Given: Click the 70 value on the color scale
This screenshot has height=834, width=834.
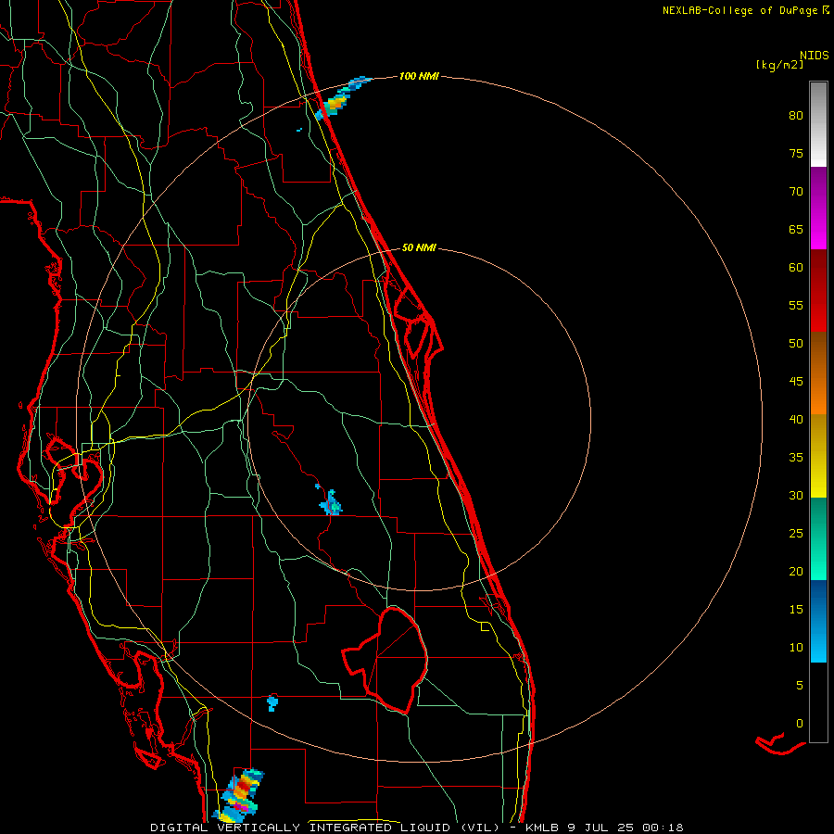Looking at the screenshot, I should [x=796, y=192].
